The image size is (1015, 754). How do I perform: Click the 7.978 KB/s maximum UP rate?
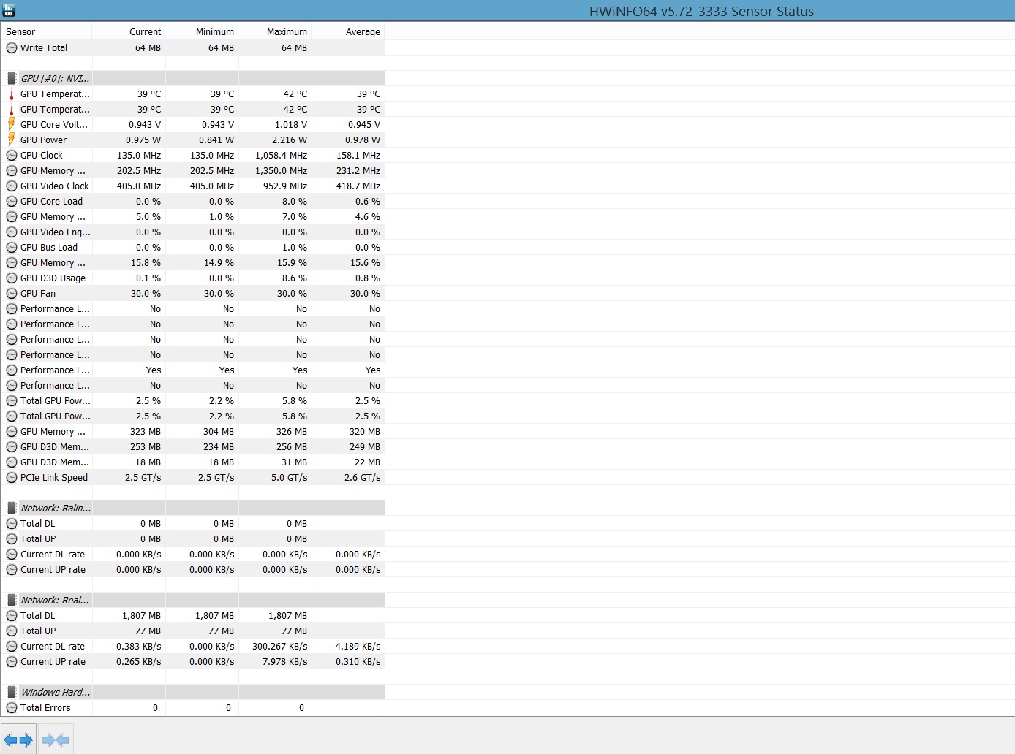(285, 662)
